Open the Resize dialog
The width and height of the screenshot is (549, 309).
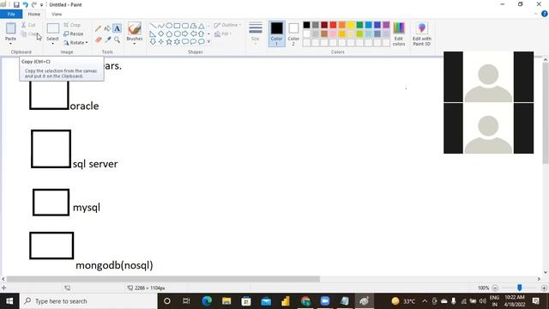click(74, 33)
